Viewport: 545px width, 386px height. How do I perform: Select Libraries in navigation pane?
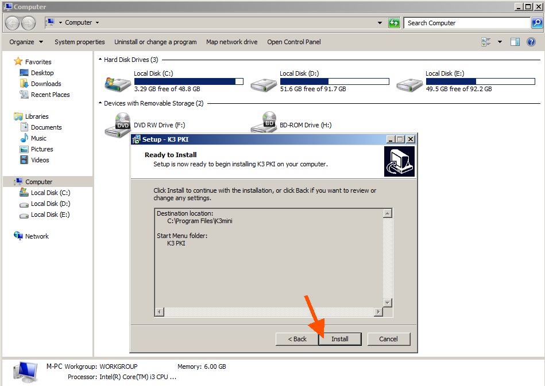37,116
